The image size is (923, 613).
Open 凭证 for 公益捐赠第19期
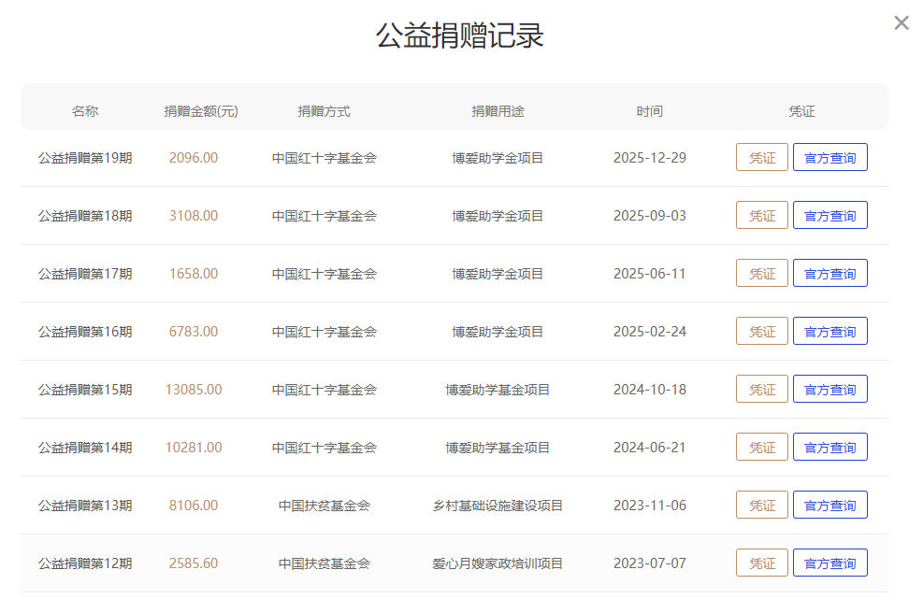point(762,158)
